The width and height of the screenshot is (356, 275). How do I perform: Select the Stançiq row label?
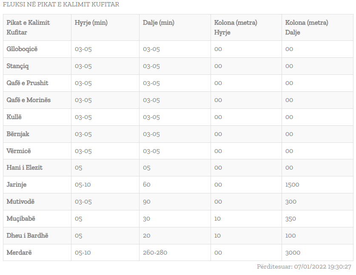pos(18,66)
